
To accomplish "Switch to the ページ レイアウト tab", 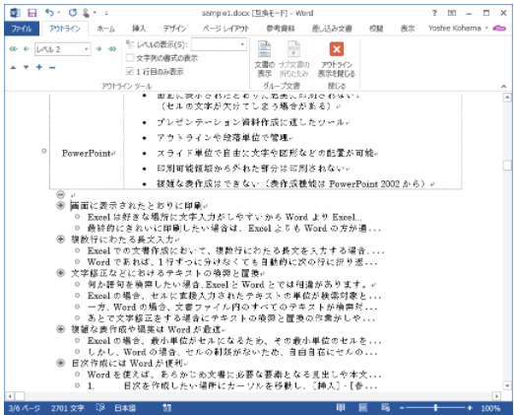I will pyautogui.click(x=225, y=29).
